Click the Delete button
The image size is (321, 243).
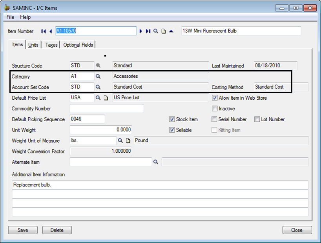(x=57, y=230)
